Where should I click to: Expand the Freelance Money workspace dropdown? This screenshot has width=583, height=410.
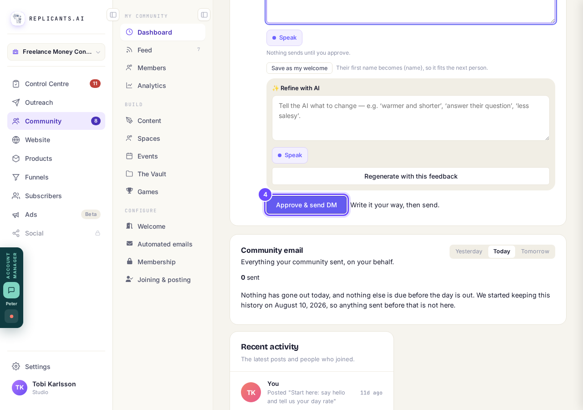pyautogui.click(x=56, y=52)
